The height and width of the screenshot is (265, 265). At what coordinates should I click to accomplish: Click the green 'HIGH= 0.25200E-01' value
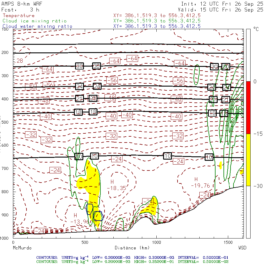click(x=154, y=262)
